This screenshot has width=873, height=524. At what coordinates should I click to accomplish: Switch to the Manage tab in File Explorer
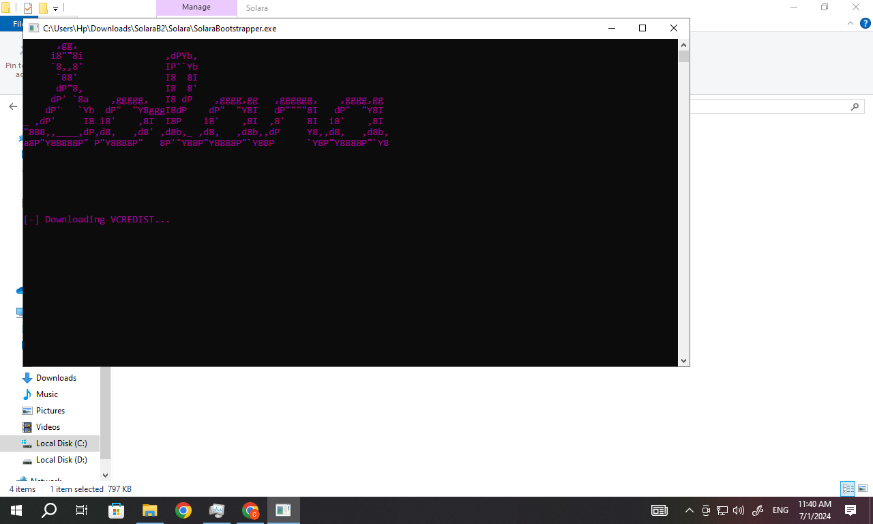pos(196,8)
